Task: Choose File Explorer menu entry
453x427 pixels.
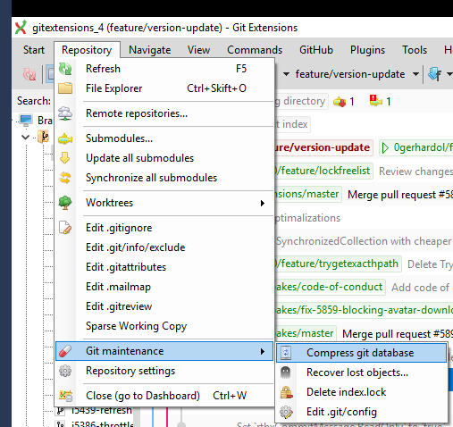Action: coord(164,88)
